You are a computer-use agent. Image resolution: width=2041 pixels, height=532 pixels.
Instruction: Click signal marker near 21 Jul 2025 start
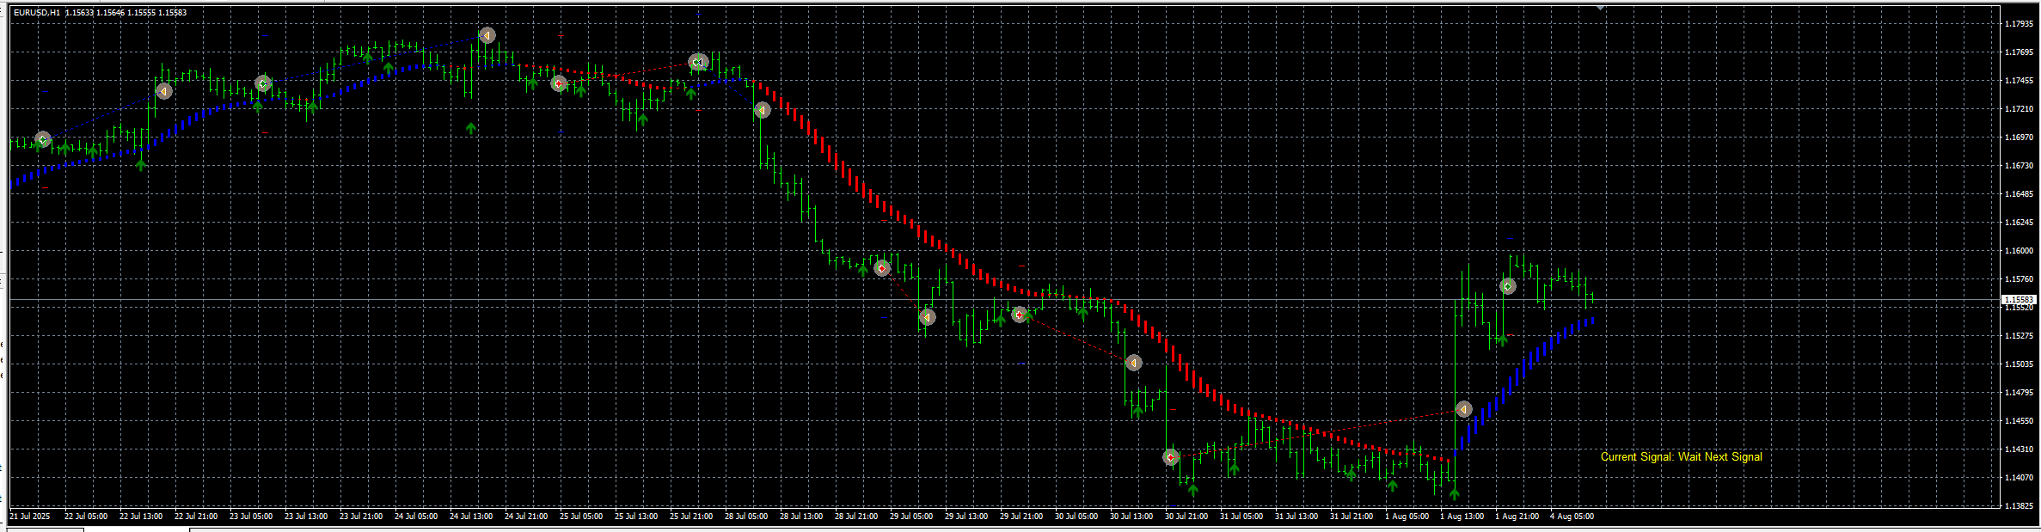[43, 139]
